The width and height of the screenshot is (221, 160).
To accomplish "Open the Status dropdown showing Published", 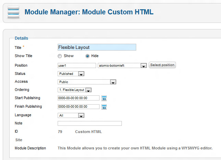I will [81, 74].
